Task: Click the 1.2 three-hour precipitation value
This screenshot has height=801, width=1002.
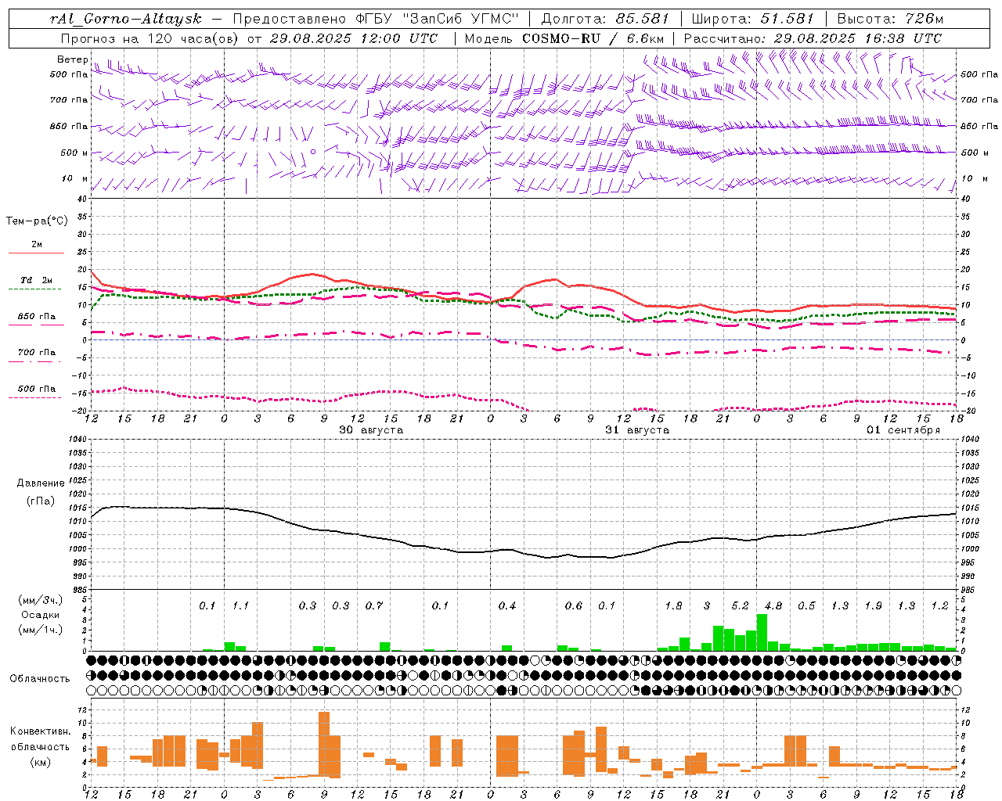Action: coord(939,606)
